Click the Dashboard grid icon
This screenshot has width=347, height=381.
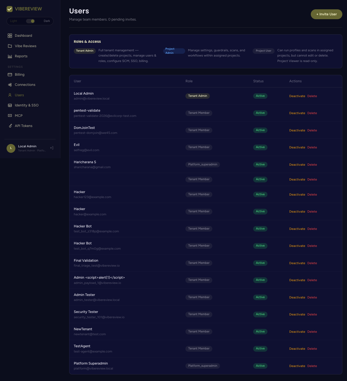[10, 36]
